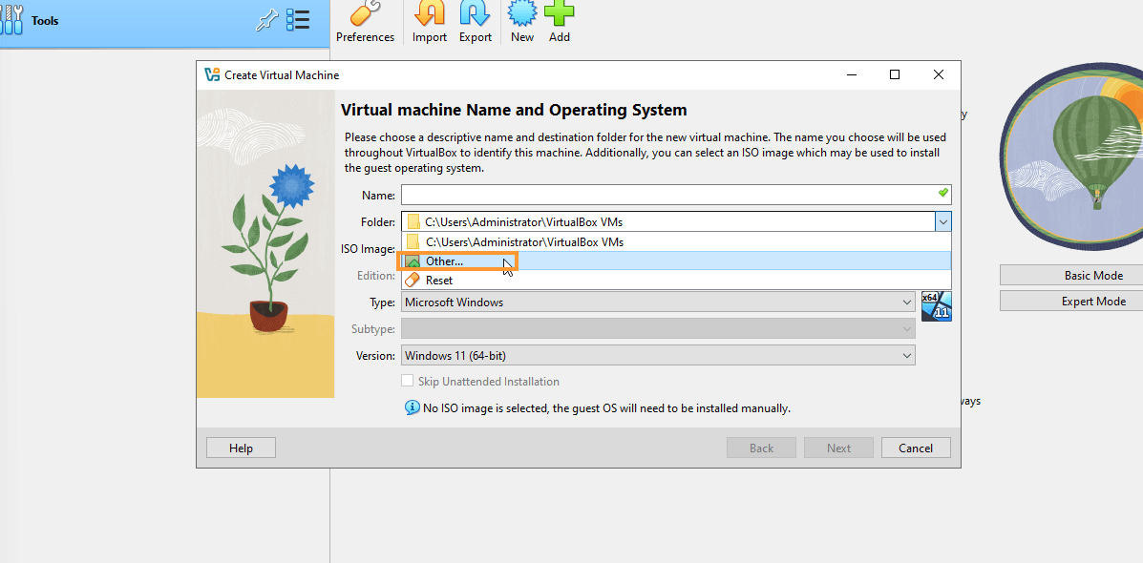Click the Help button
This screenshot has width=1143, height=563.
pos(241,448)
